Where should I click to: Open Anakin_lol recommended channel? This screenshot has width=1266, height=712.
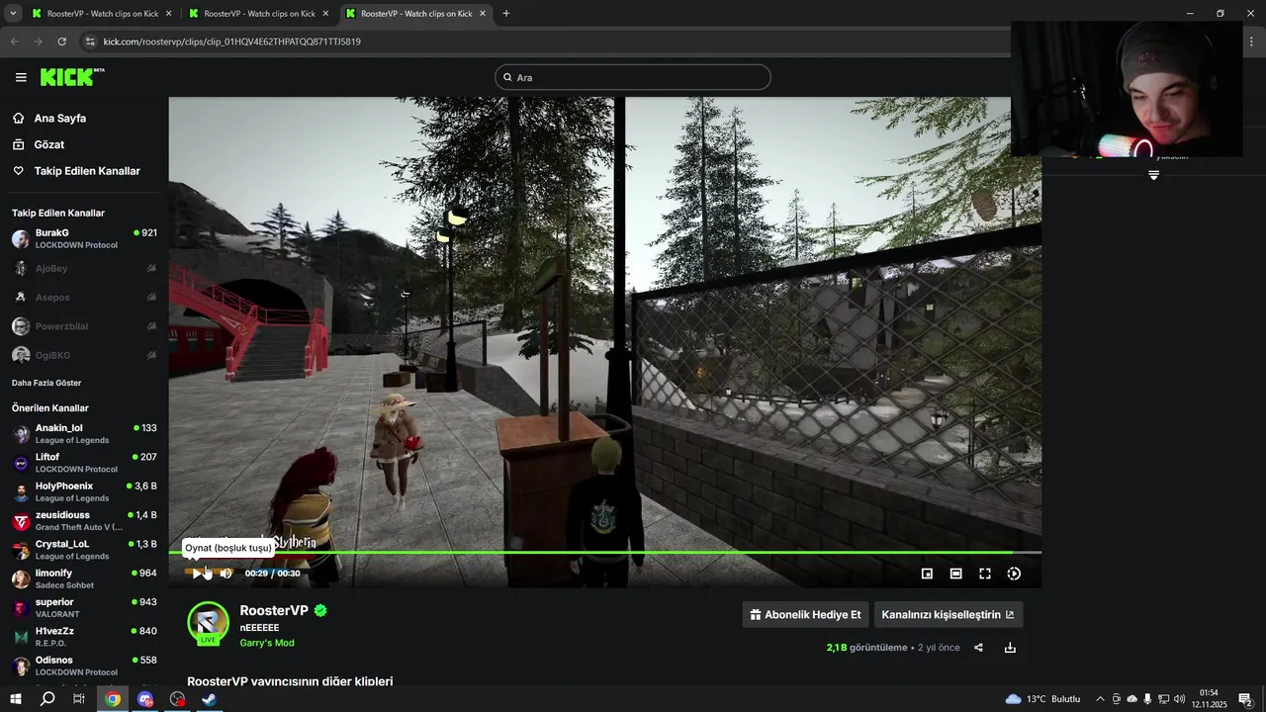84,434
